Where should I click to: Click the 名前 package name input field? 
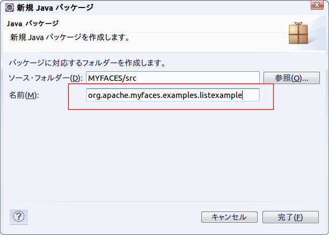tap(172, 95)
